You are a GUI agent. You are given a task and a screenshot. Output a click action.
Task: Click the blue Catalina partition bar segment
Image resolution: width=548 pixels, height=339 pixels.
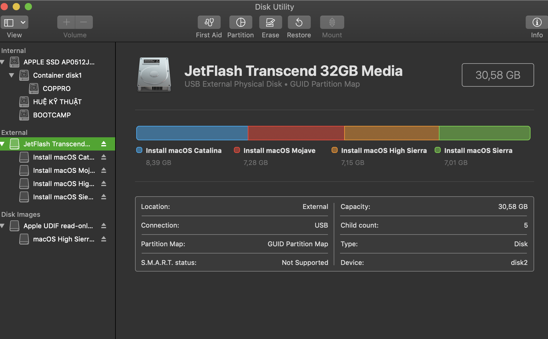pyautogui.click(x=192, y=133)
